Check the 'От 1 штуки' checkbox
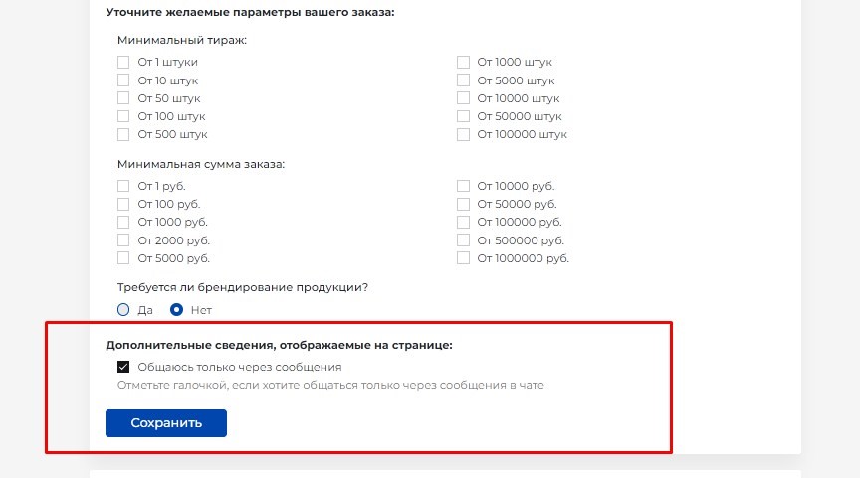Image resolution: width=860 pixels, height=478 pixels. tap(123, 62)
